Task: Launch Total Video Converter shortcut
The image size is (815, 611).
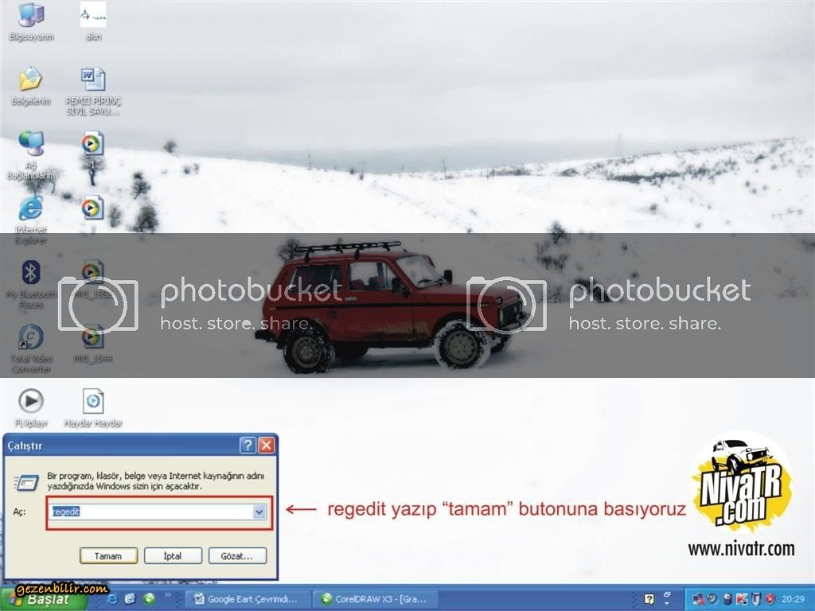Action: (30, 337)
